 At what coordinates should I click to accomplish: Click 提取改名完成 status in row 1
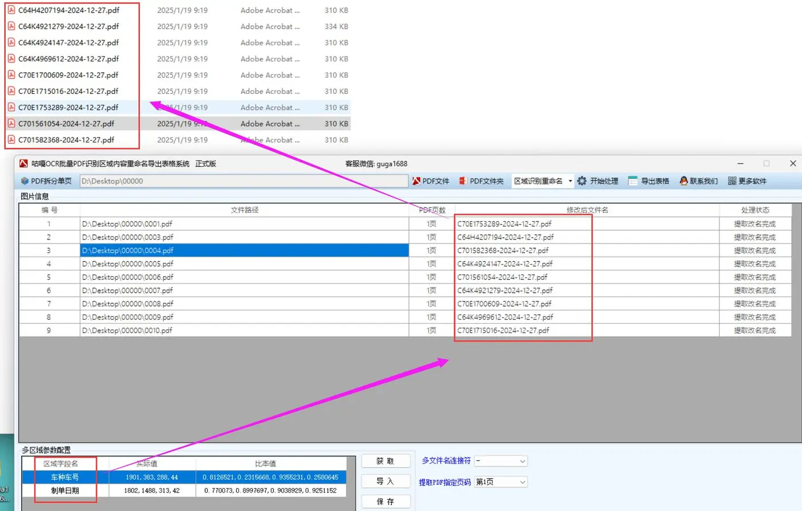click(x=755, y=224)
